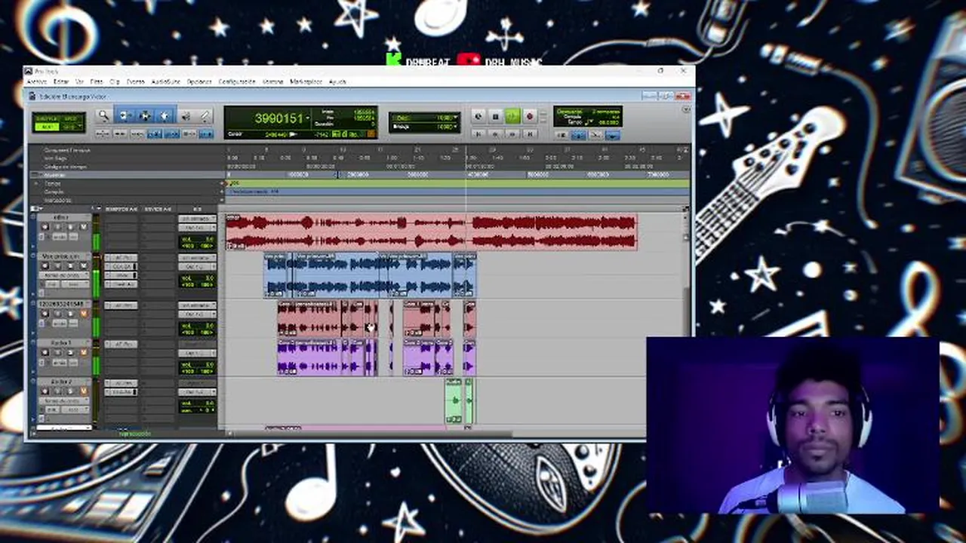Click the green Play transport button

pyautogui.click(x=512, y=116)
